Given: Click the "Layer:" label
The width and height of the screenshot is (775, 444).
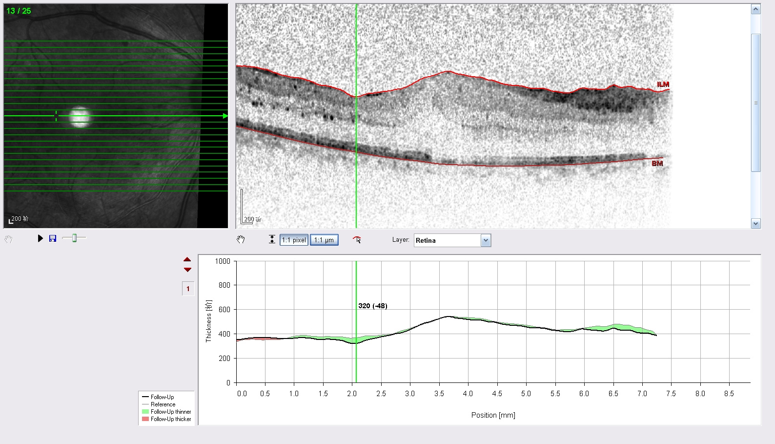Looking at the screenshot, I should 401,240.
